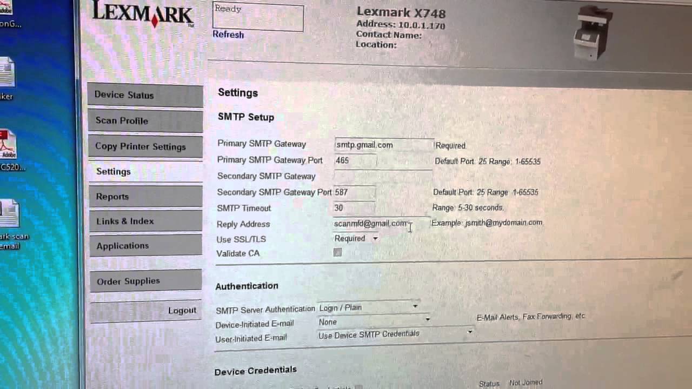Click the 'Example: jsmith@mydomain.com' hint text
Viewport: 692px width, 389px height.
coord(487,223)
